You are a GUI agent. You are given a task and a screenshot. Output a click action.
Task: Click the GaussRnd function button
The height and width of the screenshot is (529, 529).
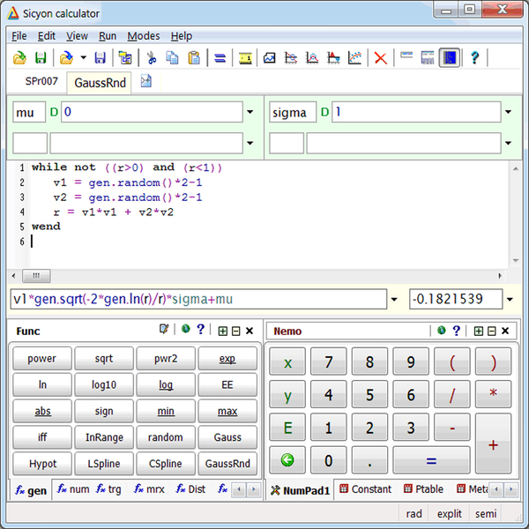click(x=227, y=464)
